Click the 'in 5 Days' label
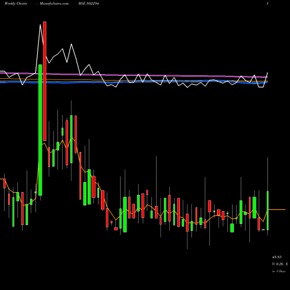This screenshot has height=290, width=290. click(x=278, y=271)
